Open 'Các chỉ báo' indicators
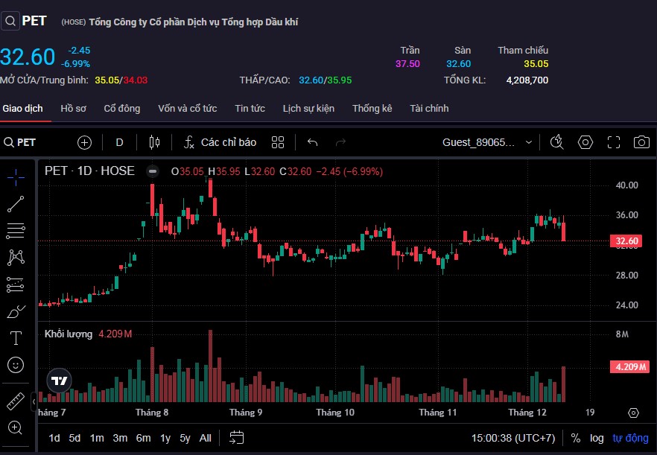 [x=220, y=142]
